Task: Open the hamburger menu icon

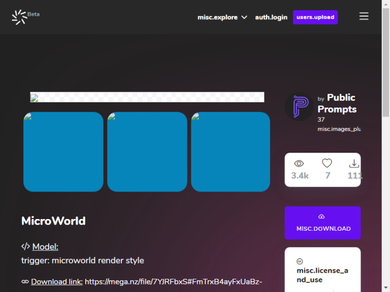Action: 364,16
